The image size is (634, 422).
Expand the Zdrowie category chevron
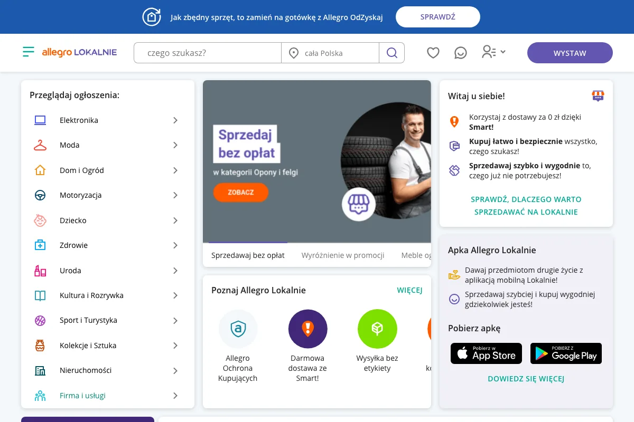click(175, 245)
